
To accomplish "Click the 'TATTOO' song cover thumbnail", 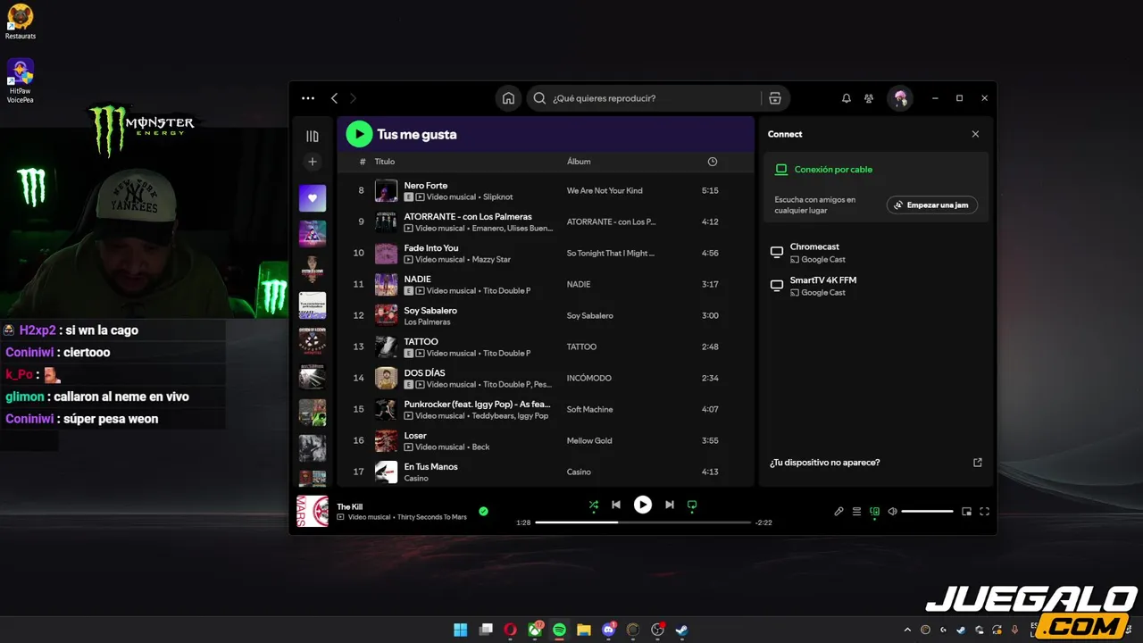I will tap(386, 347).
